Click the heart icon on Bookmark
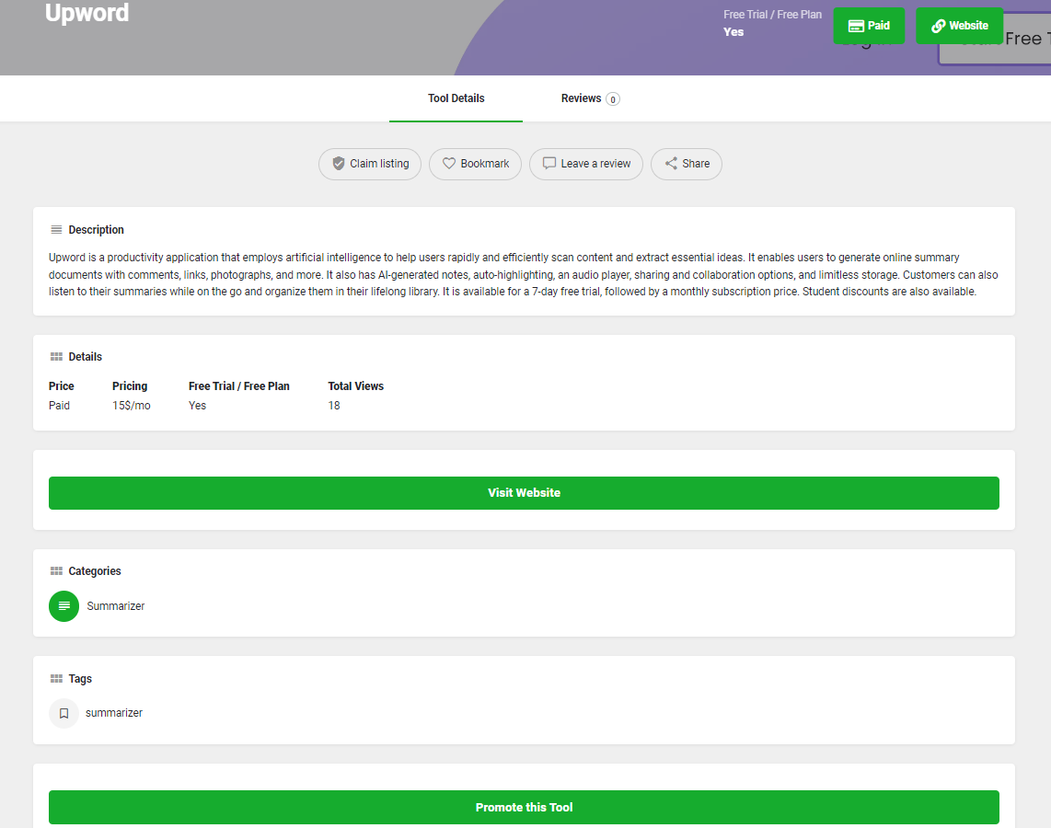Image resolution: width=1051 pixels, height=828 pixels. coord(449,164)
